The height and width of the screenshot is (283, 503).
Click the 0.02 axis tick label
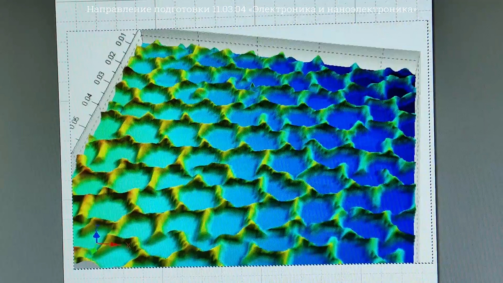[111, 58]
